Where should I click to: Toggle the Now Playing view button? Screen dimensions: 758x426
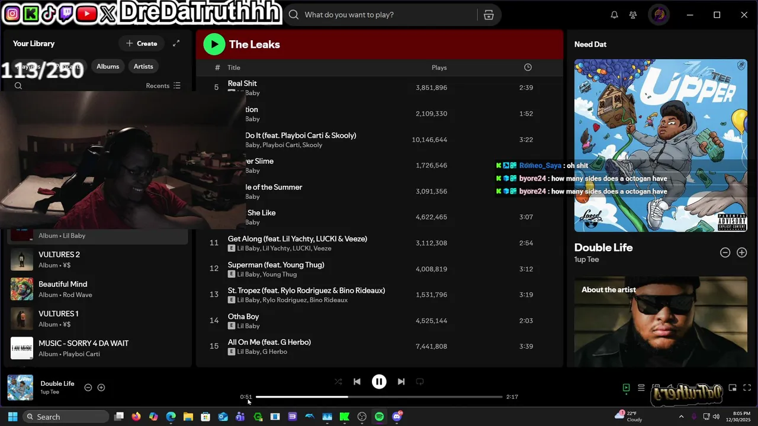pyautogui.click(x=626, y=388)
